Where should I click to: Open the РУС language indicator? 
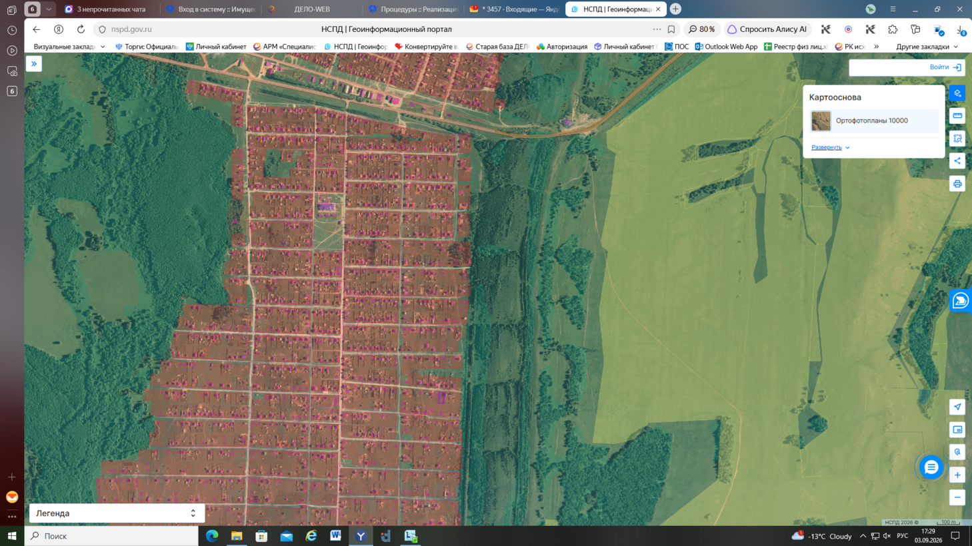tap(903, 536)
